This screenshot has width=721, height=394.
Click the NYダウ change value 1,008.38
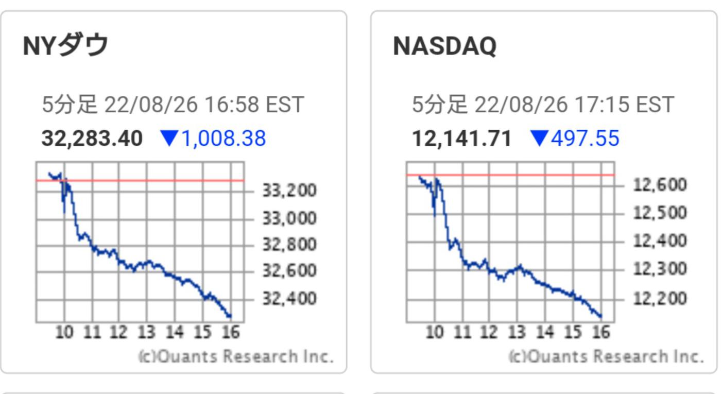pyautogui.click(x=224, y=139)
